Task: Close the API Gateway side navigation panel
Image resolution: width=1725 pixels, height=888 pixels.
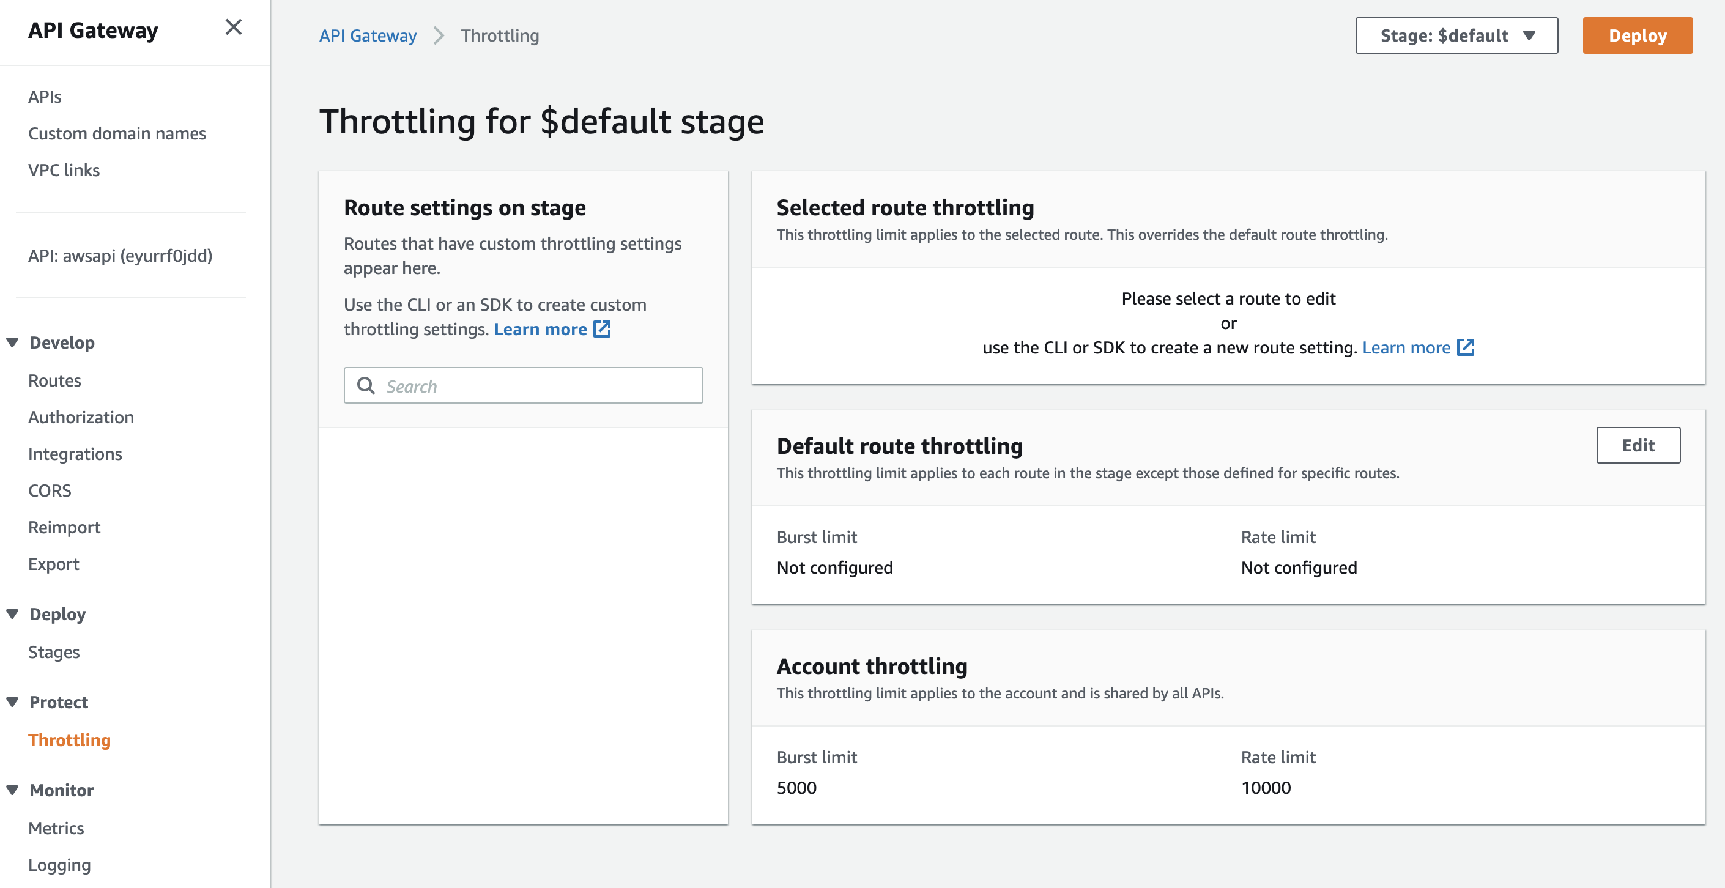Action: (233, 28)
